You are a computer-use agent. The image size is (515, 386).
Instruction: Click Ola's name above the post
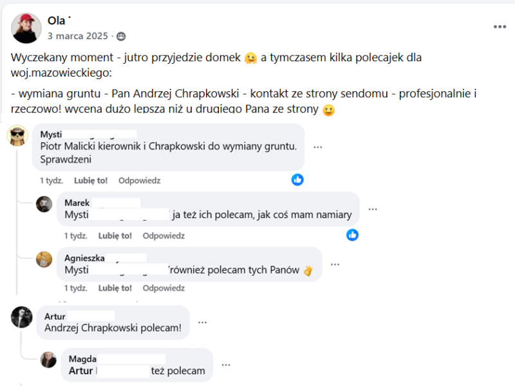click(x=57, y=20)
